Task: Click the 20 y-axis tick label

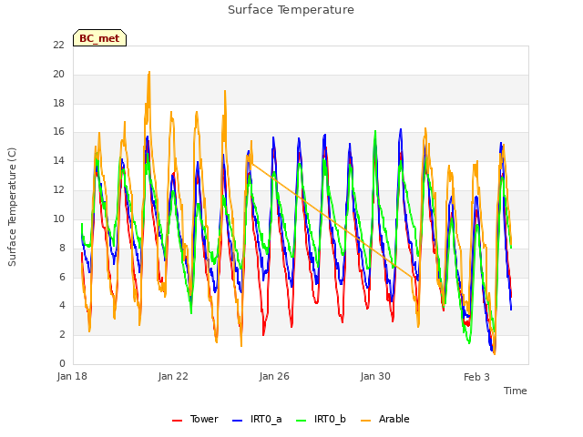Action: pos(58,74)
